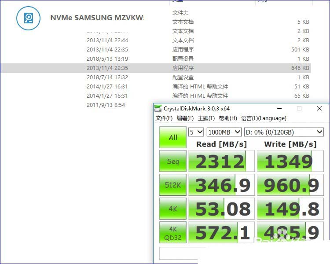Click the 512K write result 960.9

pos(290,185)
